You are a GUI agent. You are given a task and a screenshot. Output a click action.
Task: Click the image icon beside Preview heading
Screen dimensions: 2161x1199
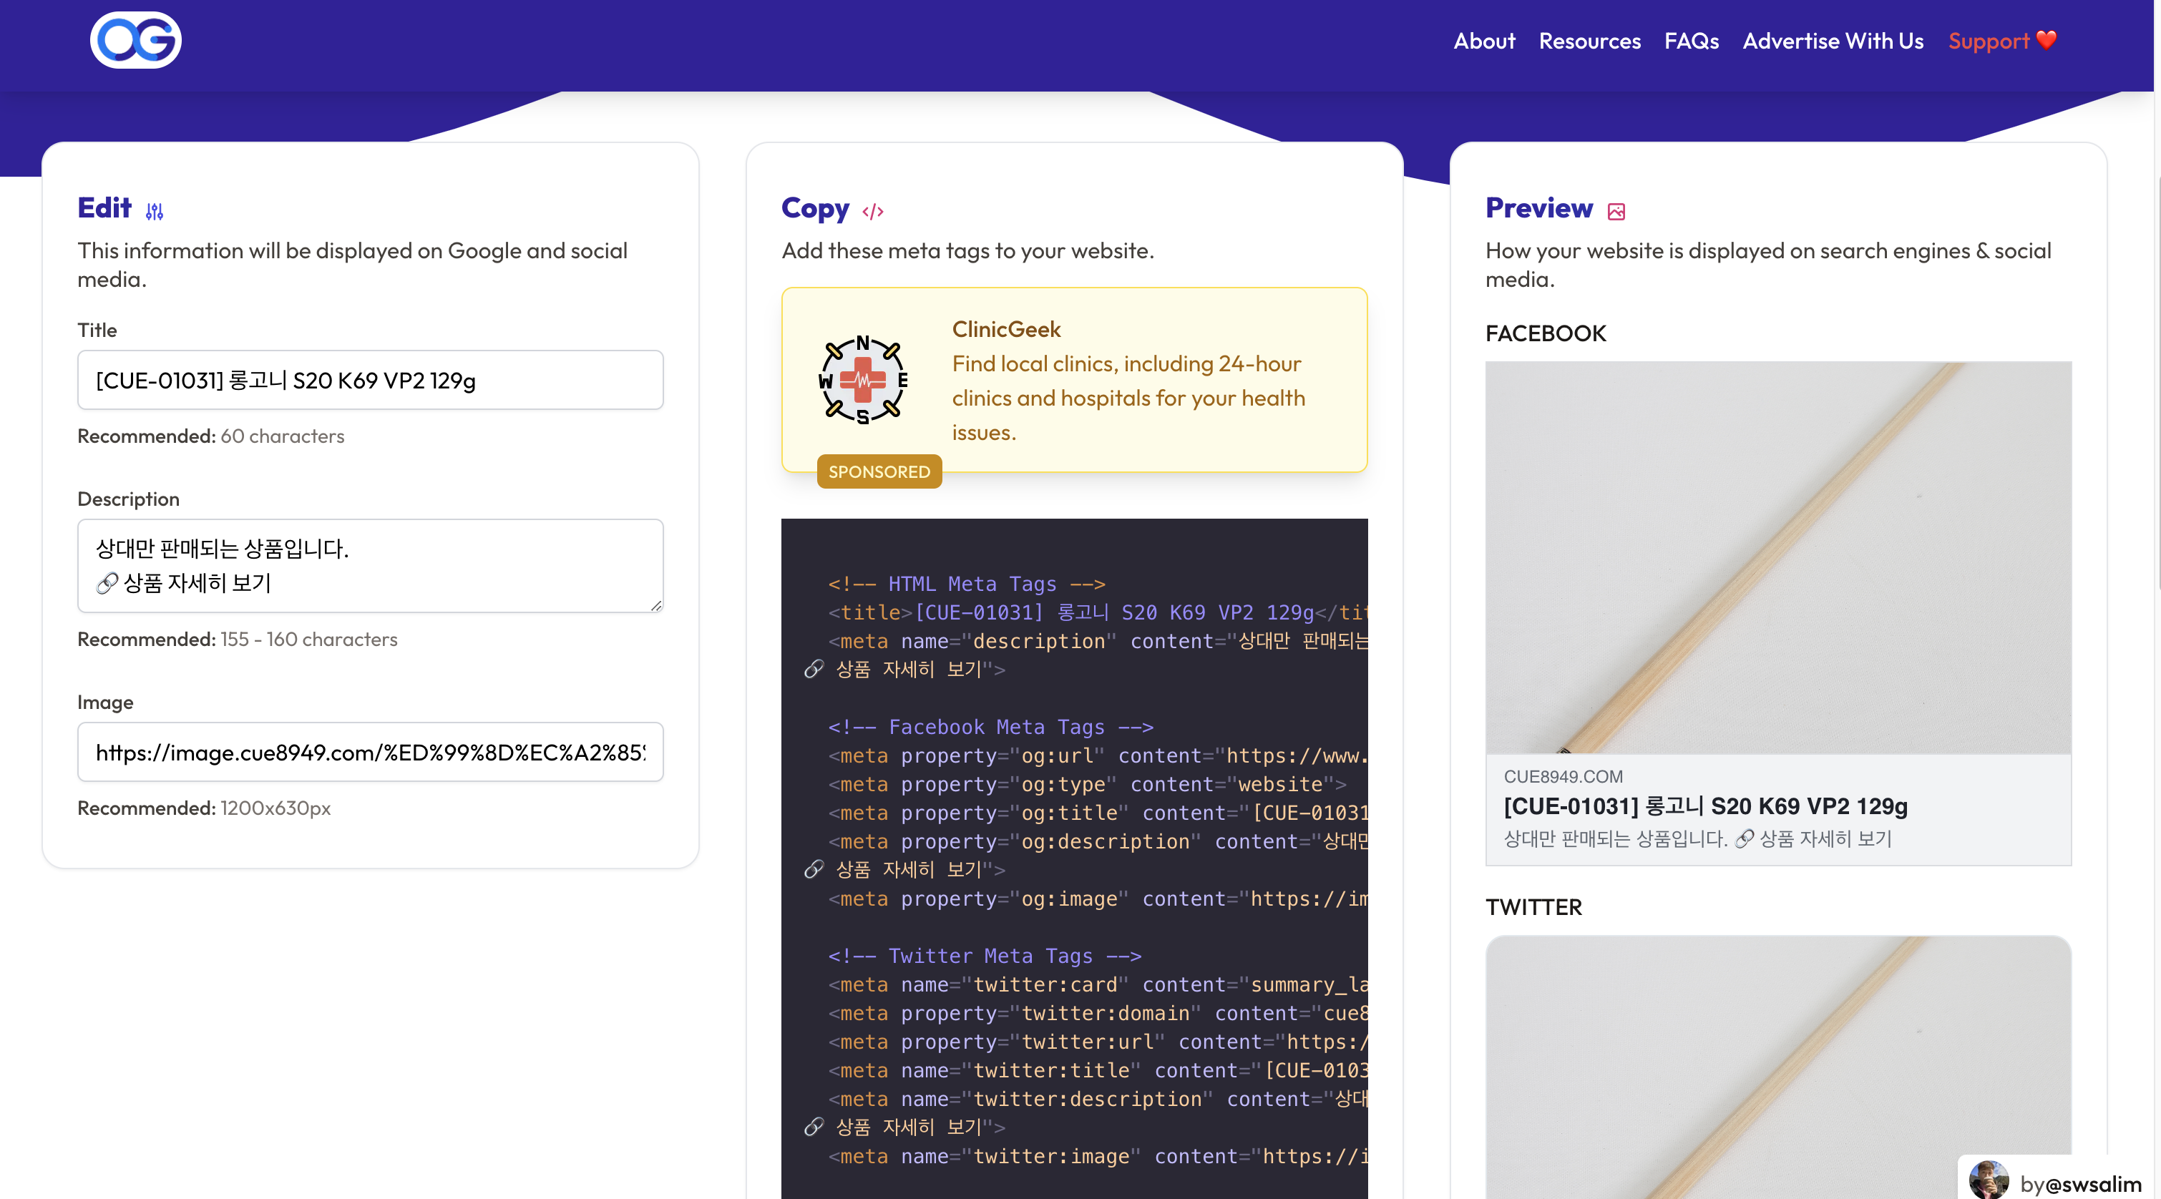pyautogui.click(x=1616, y=211)
